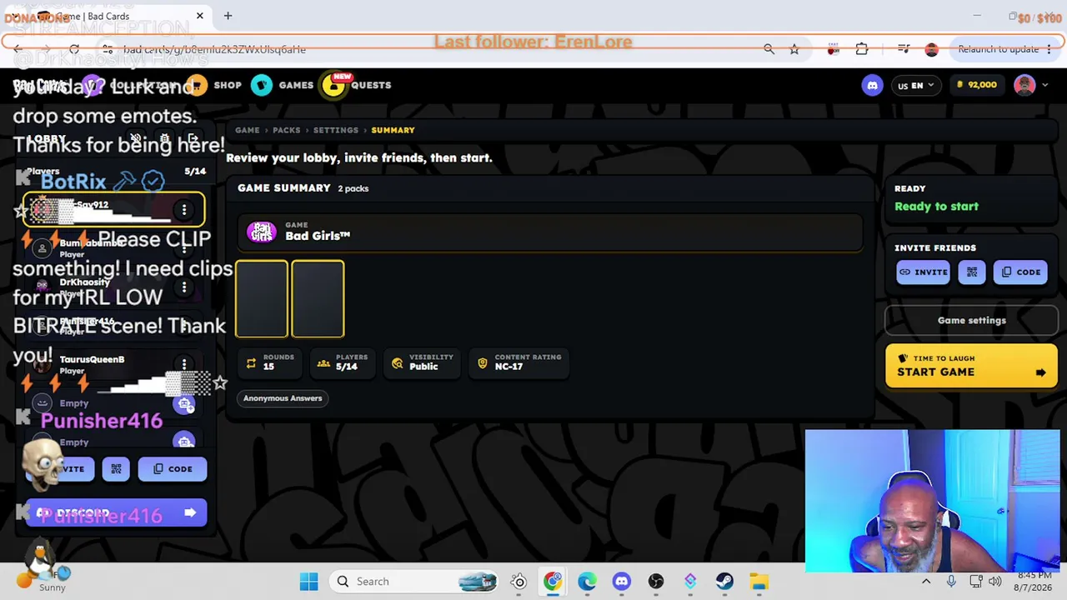Image resolution: width=1067 pixels, height=600 pixels.
Task: Open the media controls icon in Chrome
Action: 904,49
